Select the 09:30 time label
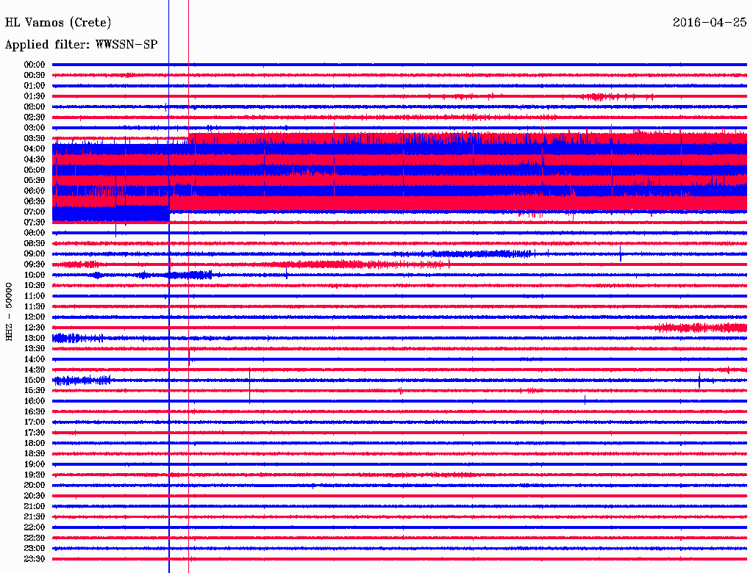Screen dimensions: 753x573 (x=34, y=264)
